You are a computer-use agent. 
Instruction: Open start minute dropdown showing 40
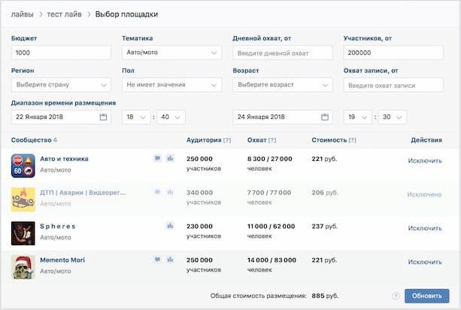point(171,117)
